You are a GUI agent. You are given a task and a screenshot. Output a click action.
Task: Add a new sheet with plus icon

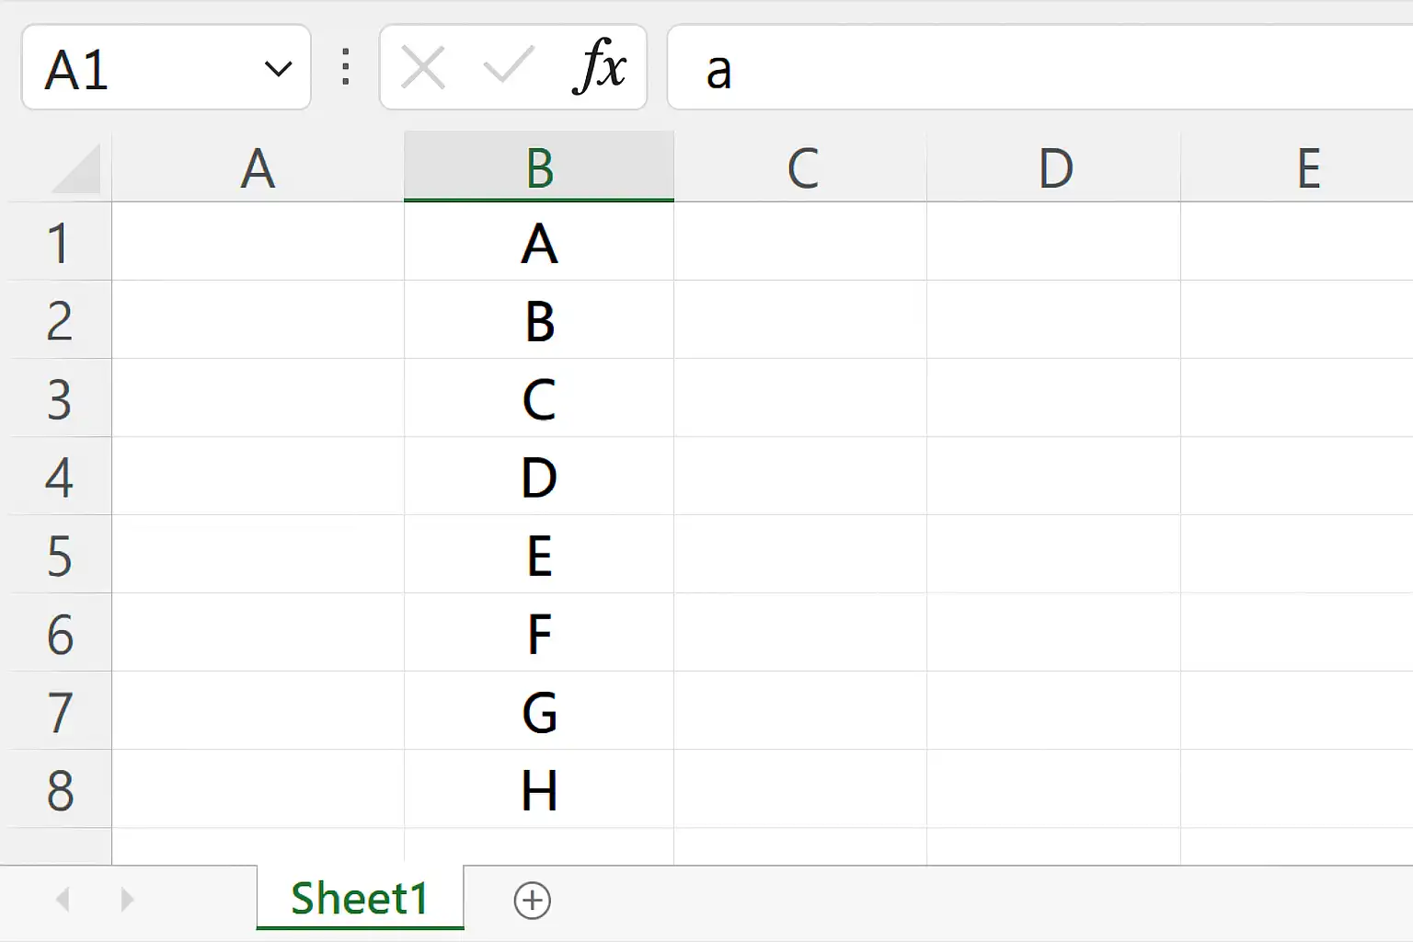(532, 900)
